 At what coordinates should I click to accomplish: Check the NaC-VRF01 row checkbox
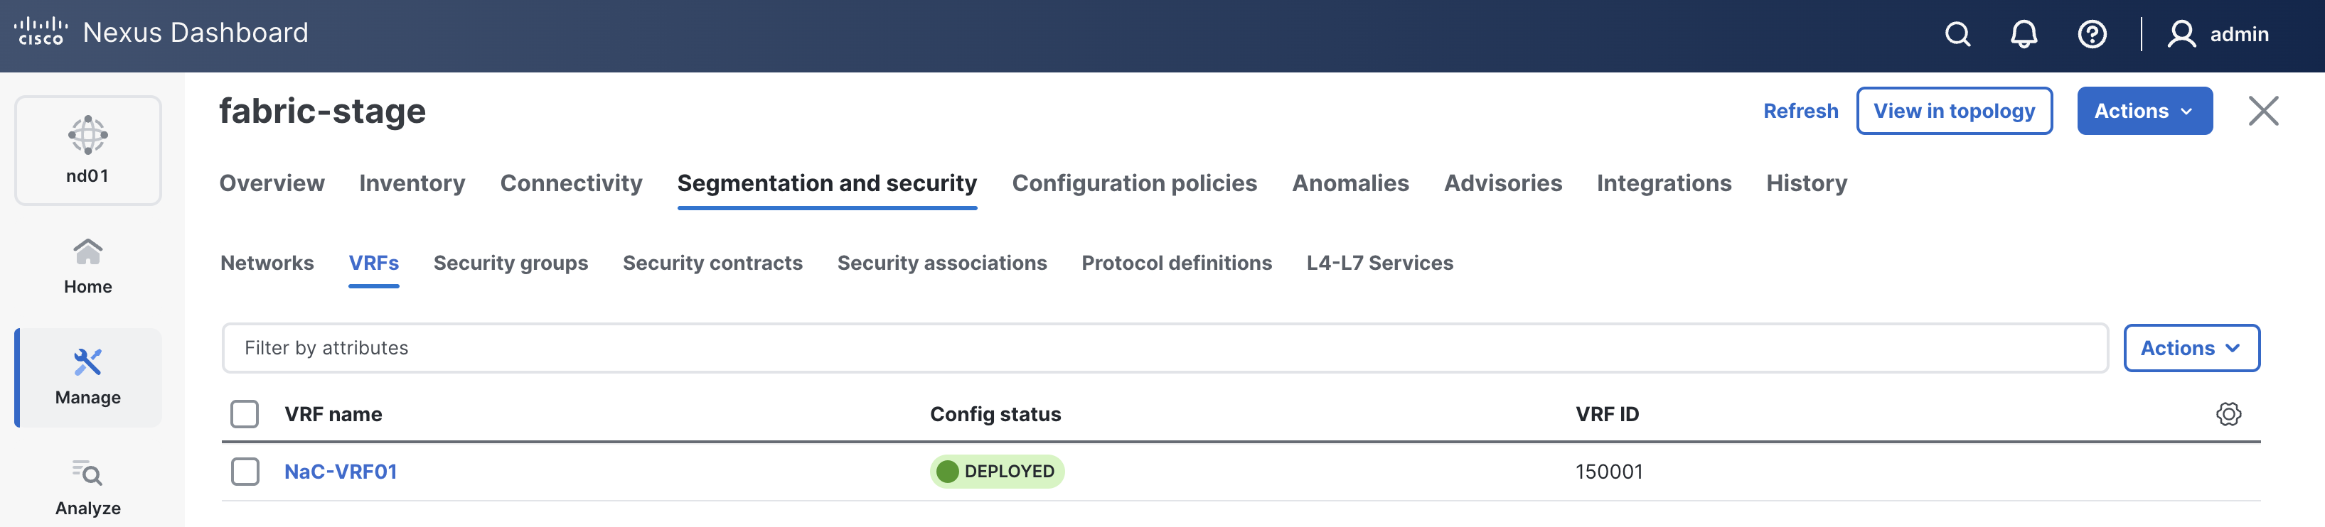[245, 471]
